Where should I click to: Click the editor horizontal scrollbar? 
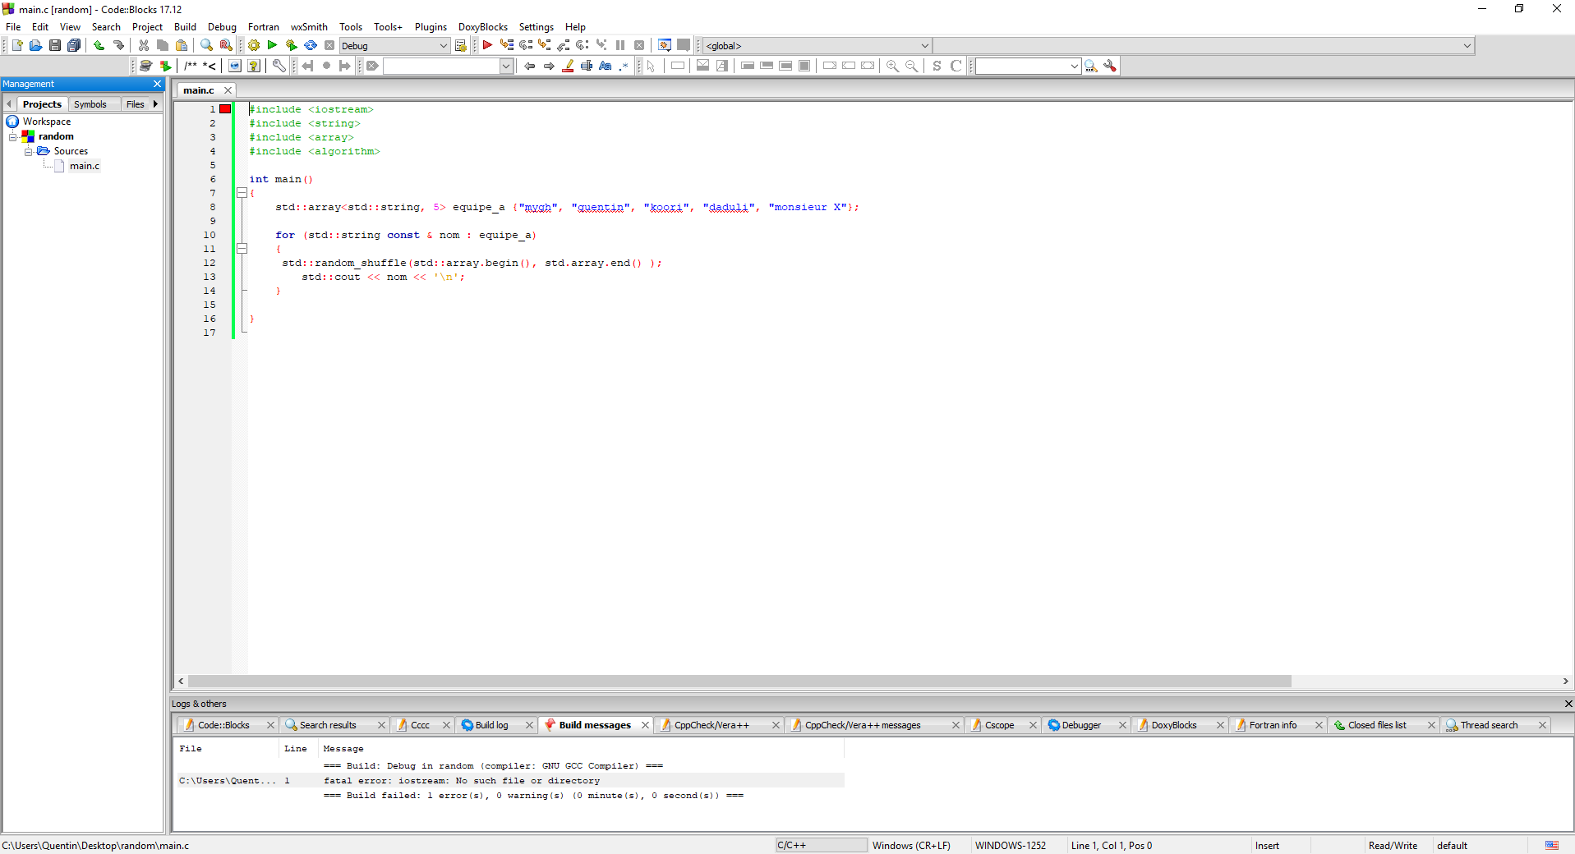click(739, 682)
